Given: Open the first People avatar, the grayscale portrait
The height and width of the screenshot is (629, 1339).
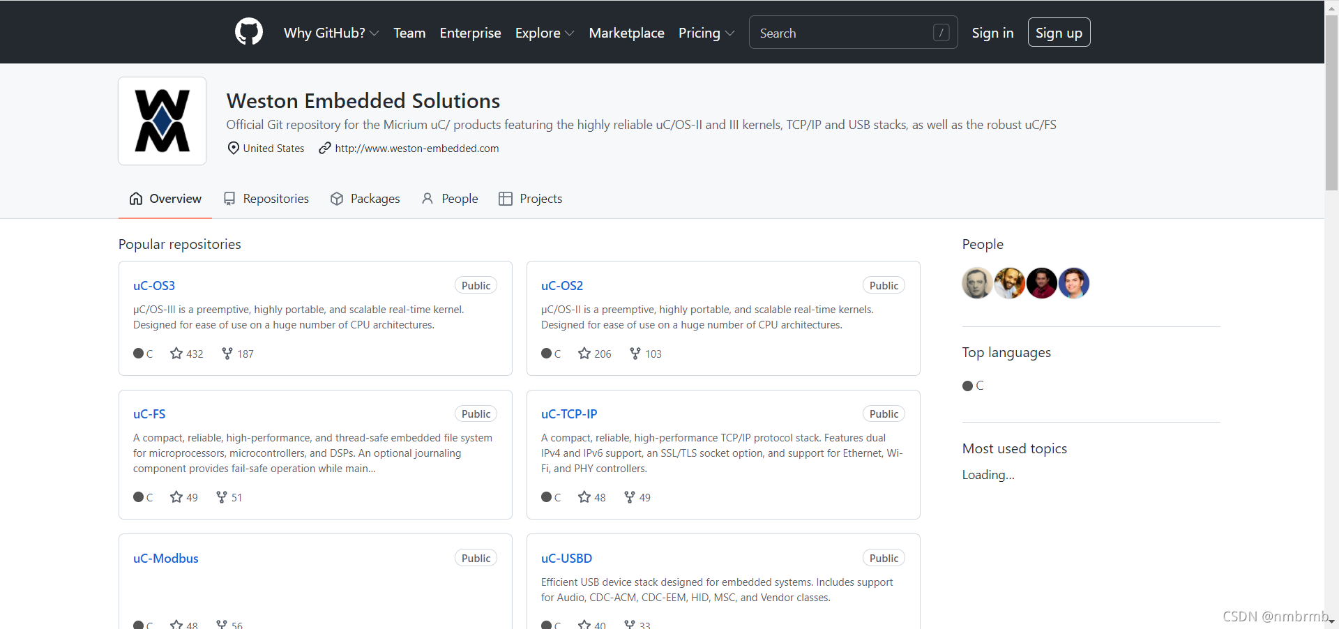Looking at the screenshot, I should coord(977,283).
